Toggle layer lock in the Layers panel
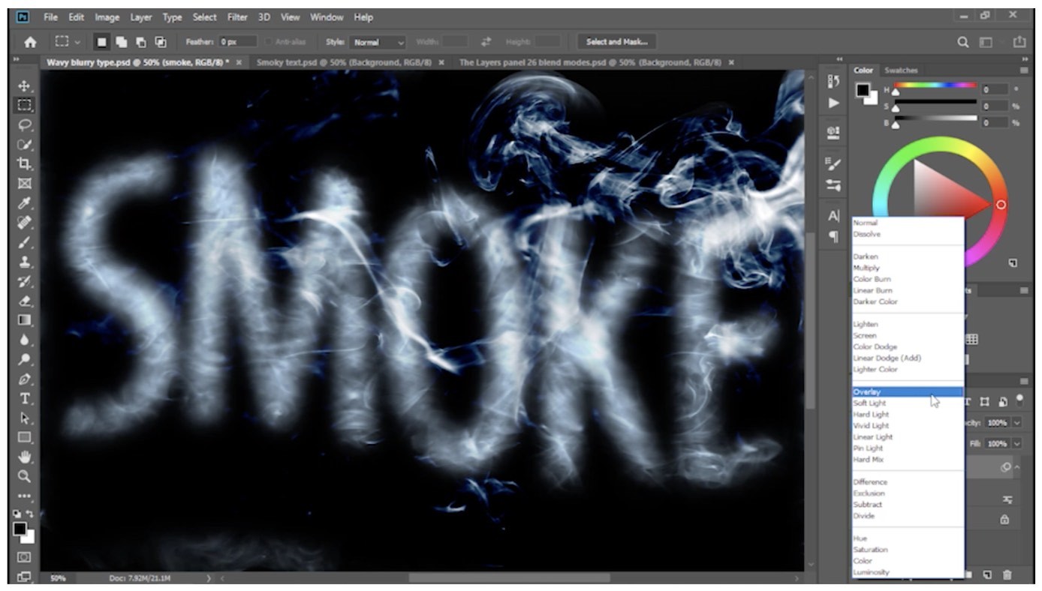 click(x=1005, y=520)
